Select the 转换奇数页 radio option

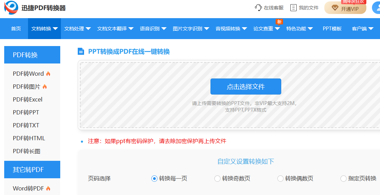(217, 179)
